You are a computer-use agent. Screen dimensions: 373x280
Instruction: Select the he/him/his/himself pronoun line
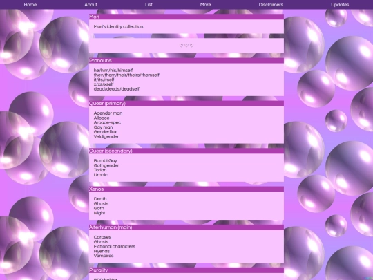click(113, 71)
